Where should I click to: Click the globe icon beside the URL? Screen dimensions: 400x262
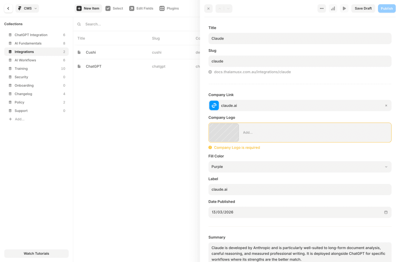coord(210,72)
